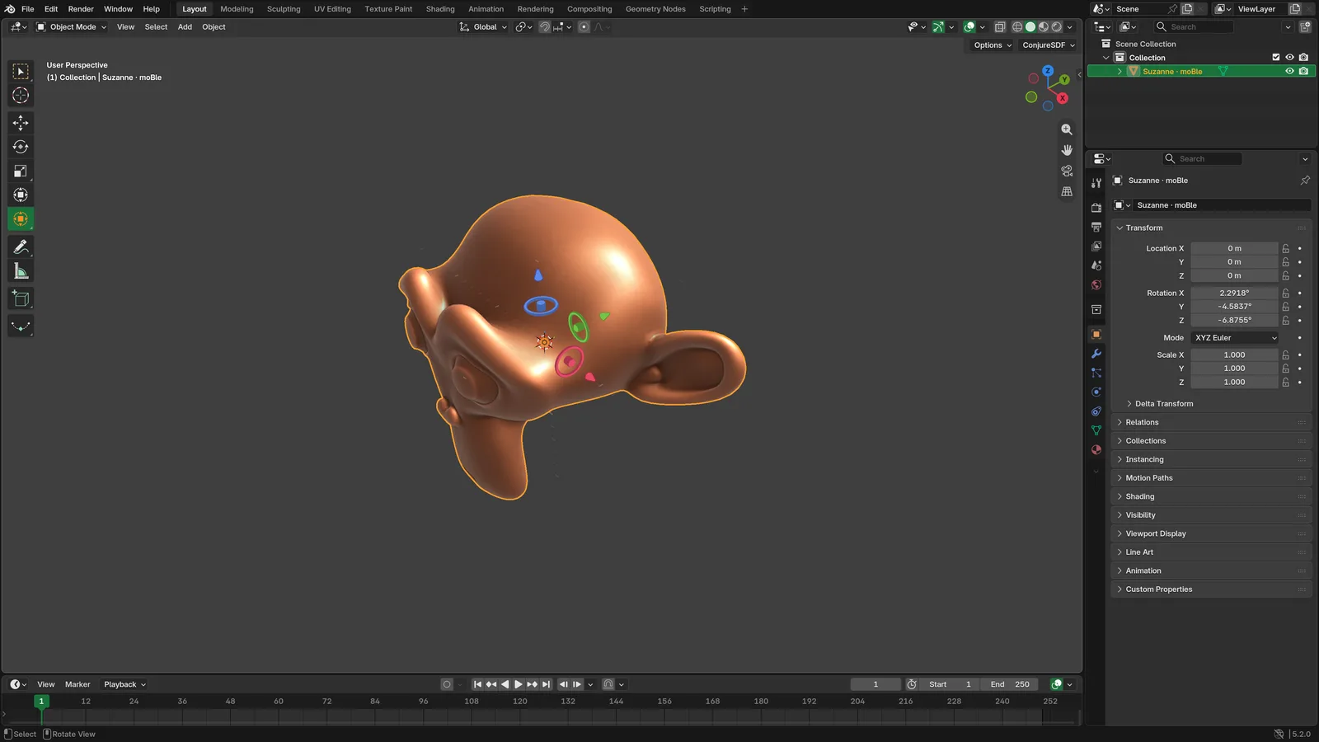Screen dimensions: 1319x742
Task: Toggle lock on Scale Z
Action: click(x=1285, y=382)
